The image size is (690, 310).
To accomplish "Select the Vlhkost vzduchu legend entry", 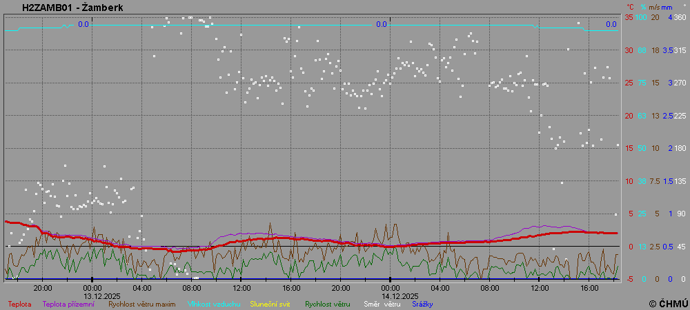I will 213,304.
